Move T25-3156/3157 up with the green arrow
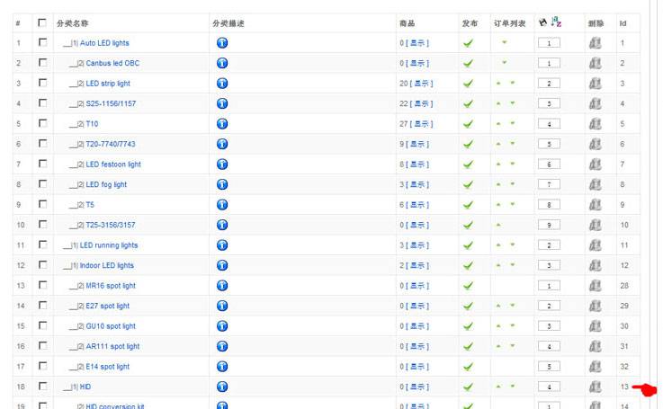Screen dimensions: 663x409 497,225
